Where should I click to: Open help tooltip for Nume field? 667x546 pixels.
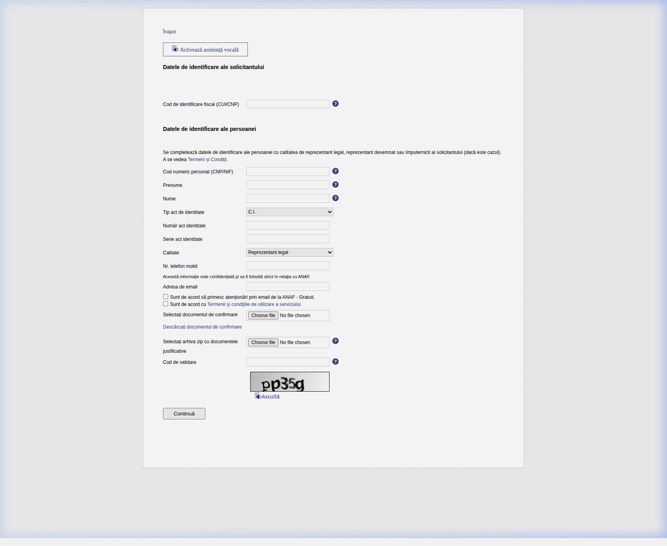(335, 198)
